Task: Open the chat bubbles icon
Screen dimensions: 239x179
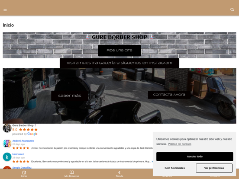Action: pyautogui.click(x=232, y=10)
